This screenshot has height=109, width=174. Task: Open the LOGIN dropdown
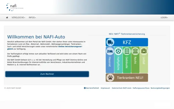pos(164,17)
